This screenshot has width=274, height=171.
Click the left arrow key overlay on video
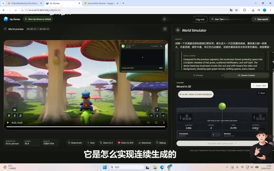tap(151, 115)
